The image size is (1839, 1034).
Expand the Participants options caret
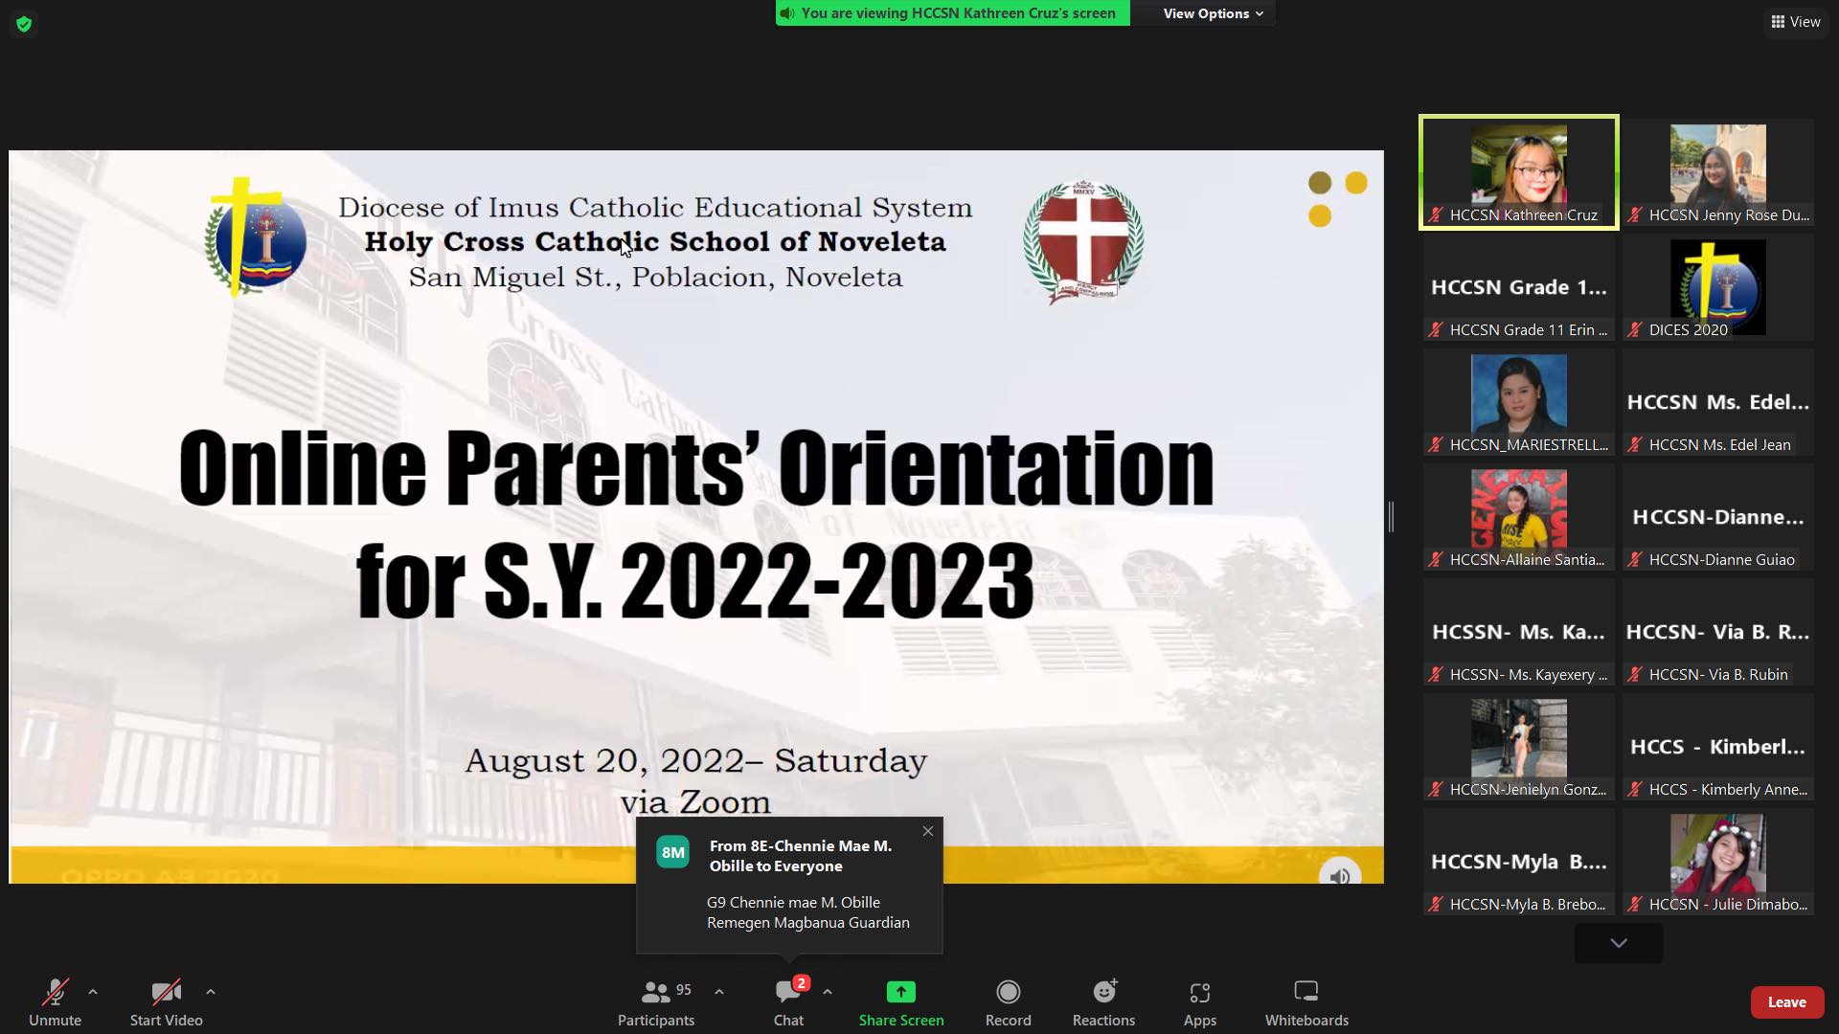[719, 992]
